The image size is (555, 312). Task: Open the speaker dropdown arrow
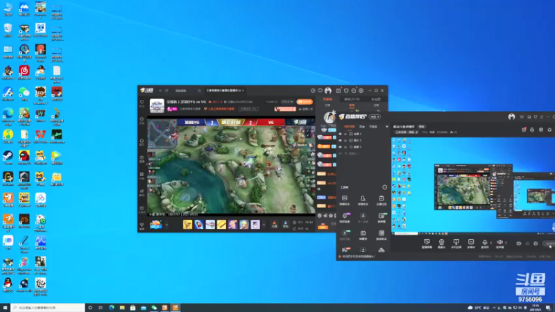click(506, 243)
